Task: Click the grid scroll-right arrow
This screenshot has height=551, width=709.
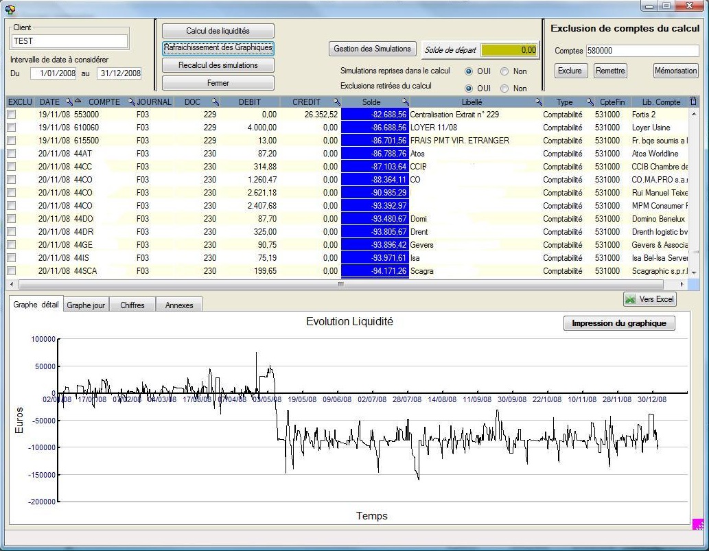Action: pos(682,284)
